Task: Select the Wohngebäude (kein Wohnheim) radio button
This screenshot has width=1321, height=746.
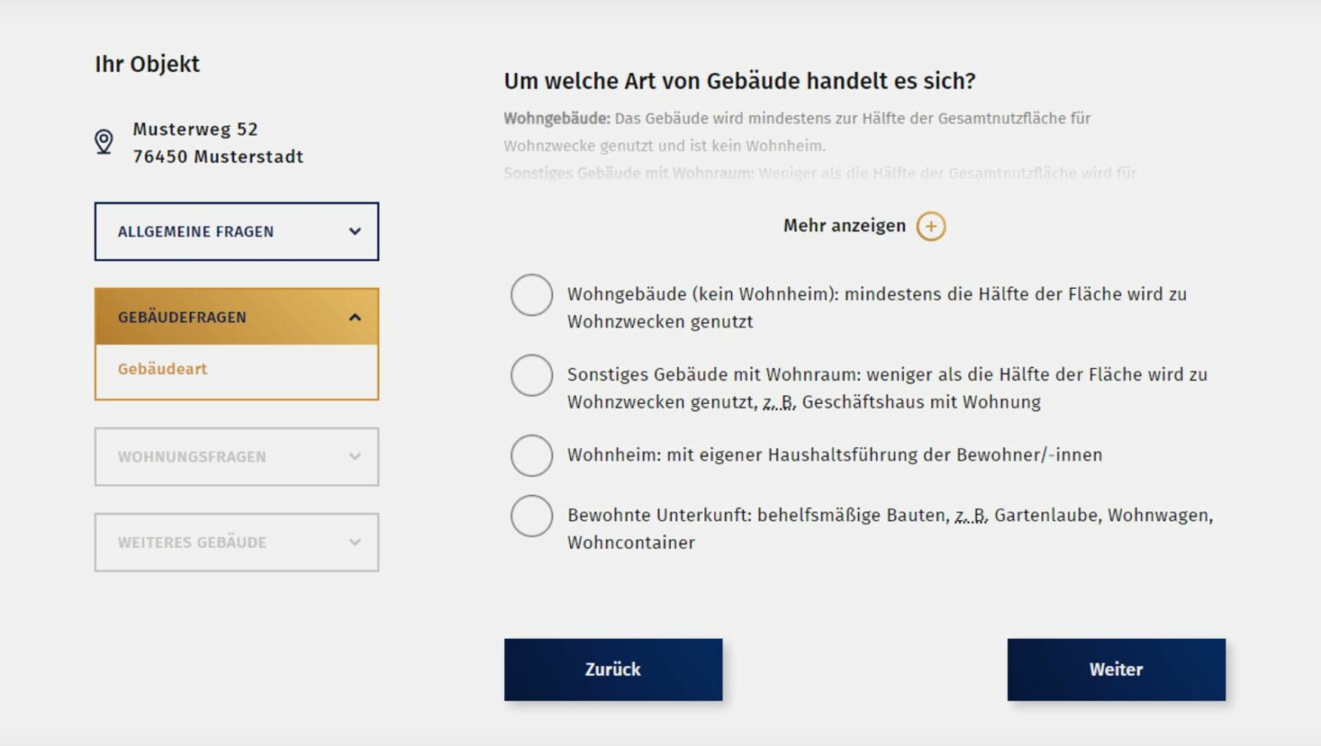Action: [x=531, y=294]
